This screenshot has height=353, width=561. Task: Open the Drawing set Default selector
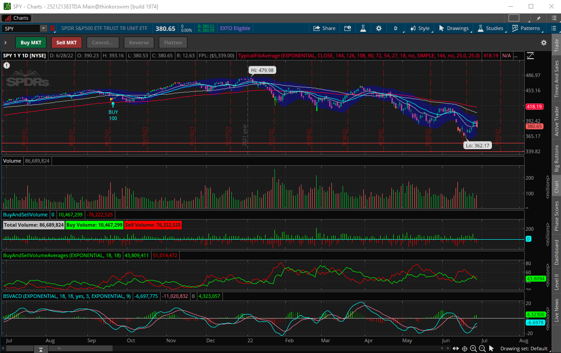pyautogui.click(x=524, y=349)
